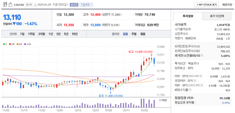Click the green 5-day moving average legend
This screenshot has height=113, width=235.
(x=5, y=44)
